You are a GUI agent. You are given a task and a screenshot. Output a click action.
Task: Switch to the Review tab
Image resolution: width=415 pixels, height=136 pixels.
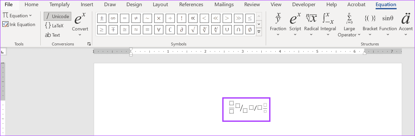coord(252,4)
